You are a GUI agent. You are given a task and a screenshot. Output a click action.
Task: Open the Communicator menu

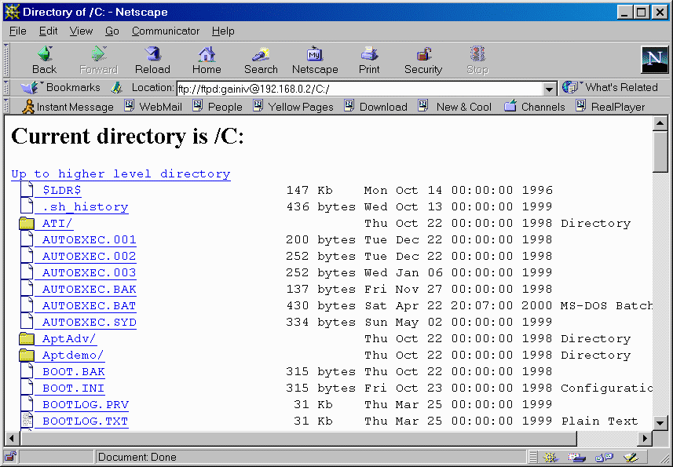click(166, 31)
